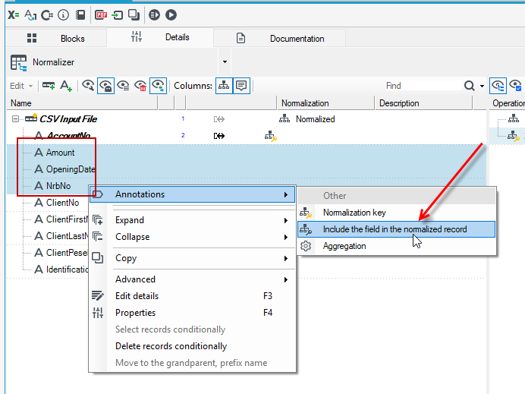
Task: Switch to the Blocks tab
Action: 56,38
